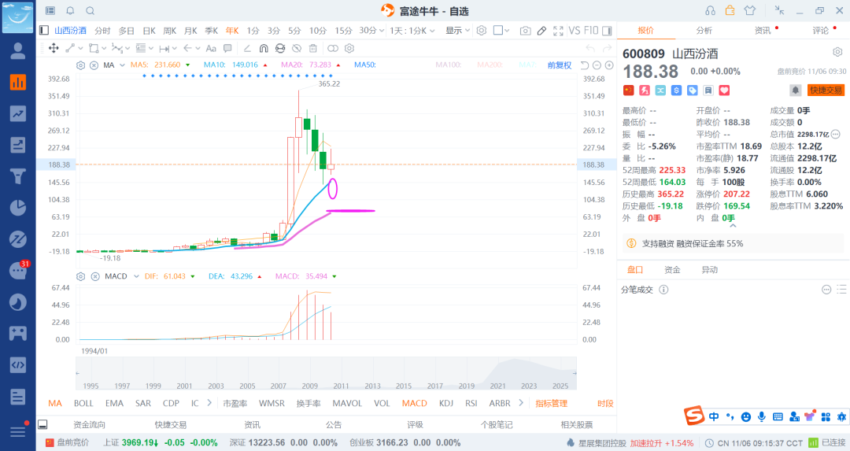The width and height of the screenshot is (850, 451).
Task: Click the 星展集团控股 news ticker
Action: pyautogui.click(x=602, y=443)
